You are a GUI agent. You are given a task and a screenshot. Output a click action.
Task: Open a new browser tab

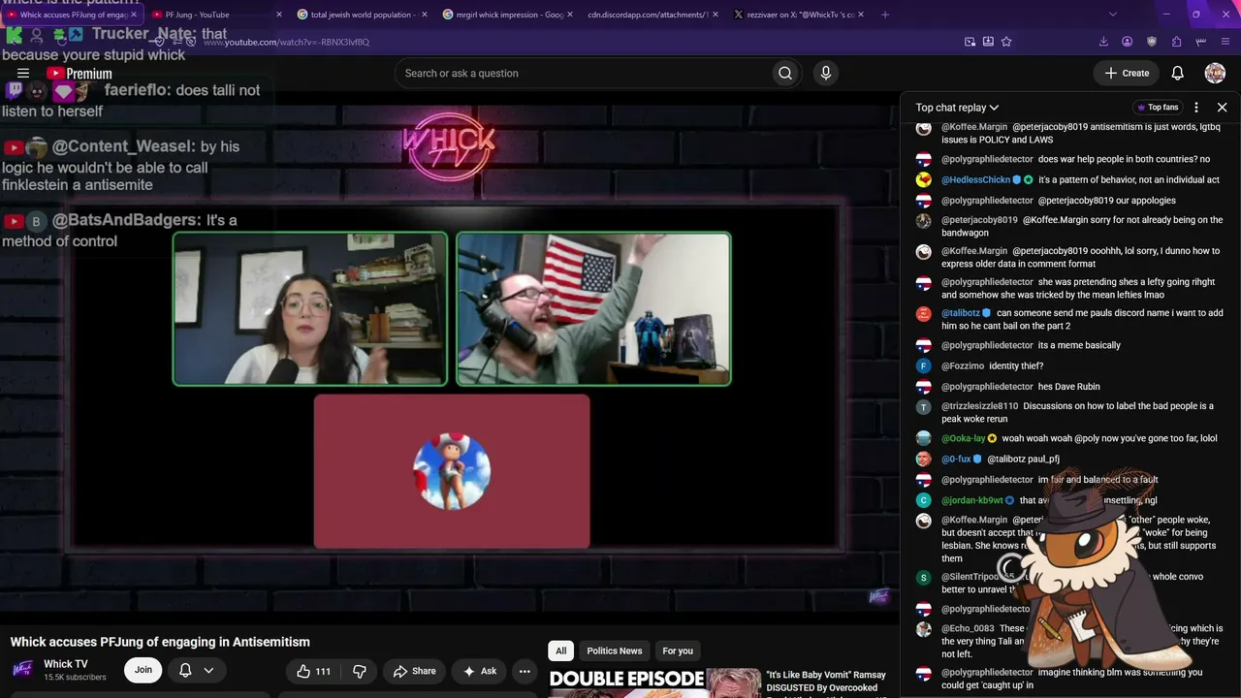click(885, 15)
